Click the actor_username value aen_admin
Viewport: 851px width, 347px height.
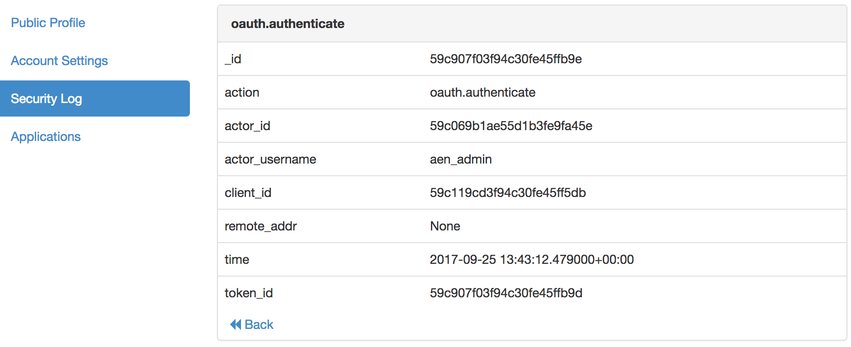coord(461,159)
